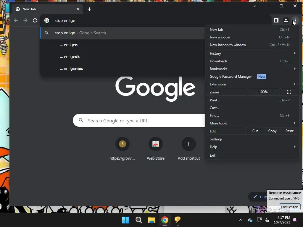Open the notification bell icon
The height and width of the screenshot is (227, 303).
295,220
